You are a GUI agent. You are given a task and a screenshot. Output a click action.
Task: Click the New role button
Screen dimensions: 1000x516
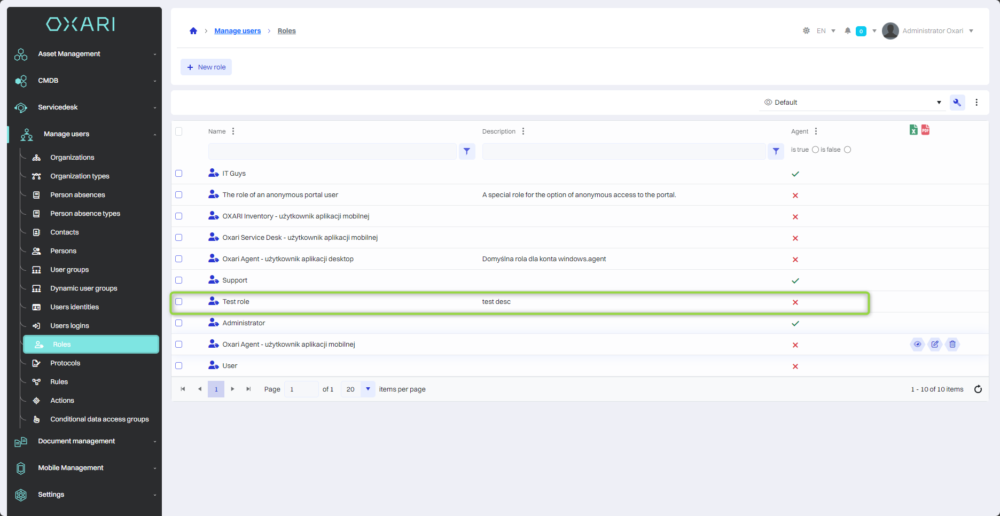tap(206, 67)
